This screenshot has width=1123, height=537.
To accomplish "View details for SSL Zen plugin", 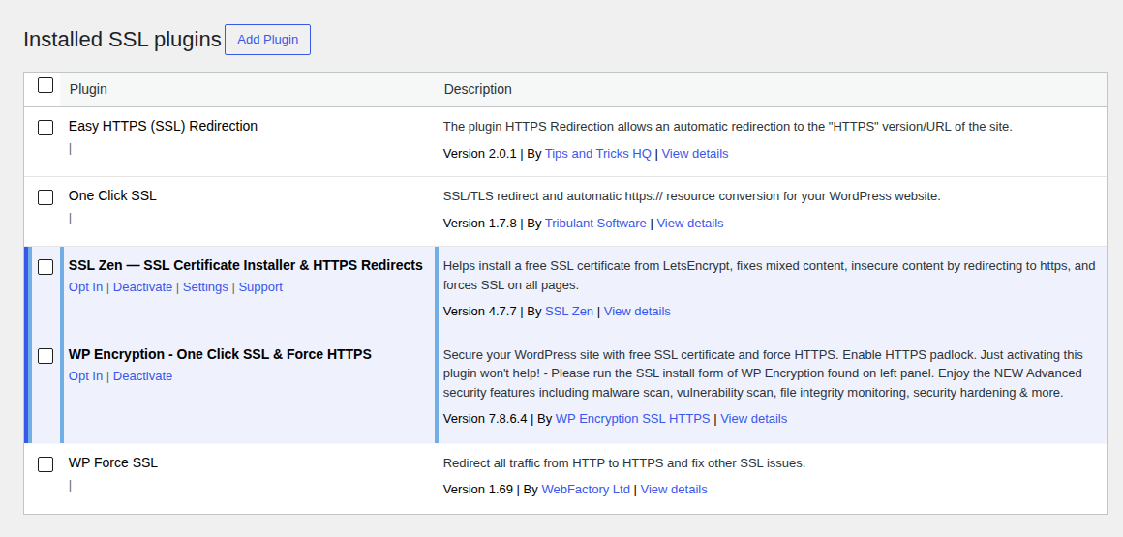I will point(637,311).
